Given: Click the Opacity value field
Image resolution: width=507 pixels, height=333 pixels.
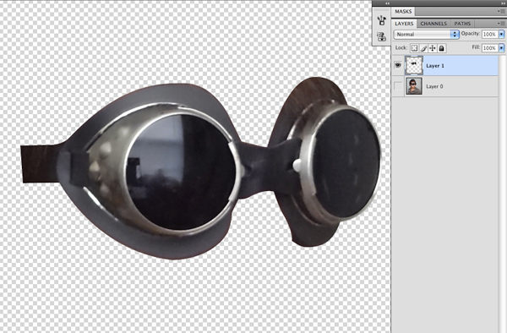Looking at the screenshot, I should (490, 35).
